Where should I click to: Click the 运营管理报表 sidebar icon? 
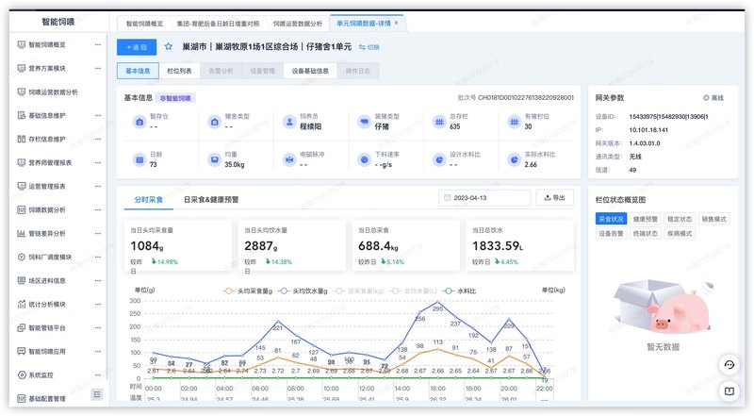(21, 187)
